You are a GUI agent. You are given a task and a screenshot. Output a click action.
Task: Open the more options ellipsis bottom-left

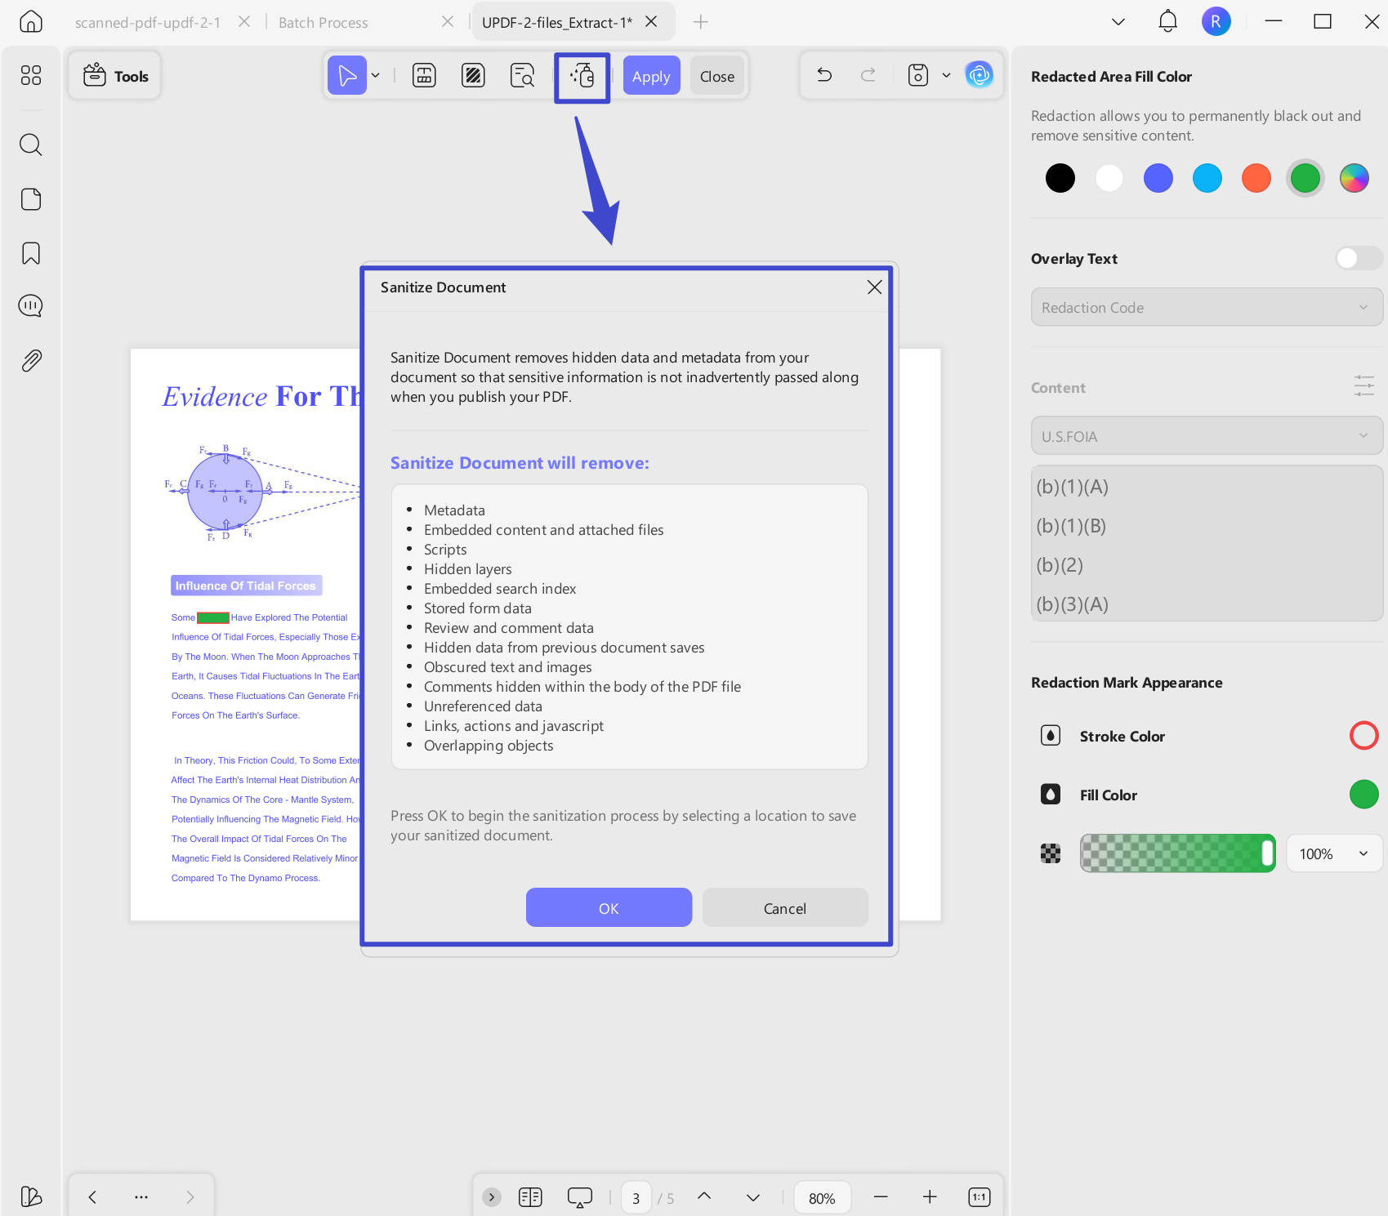tap(141, 1197)
